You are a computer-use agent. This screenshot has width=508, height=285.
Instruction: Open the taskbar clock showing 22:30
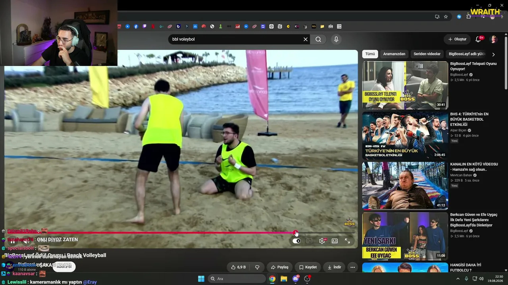[496, 279]
